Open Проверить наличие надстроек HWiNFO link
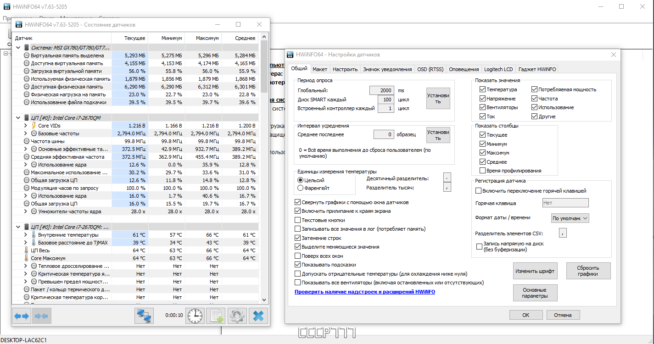654x344 pixels. tap(365, 292)
